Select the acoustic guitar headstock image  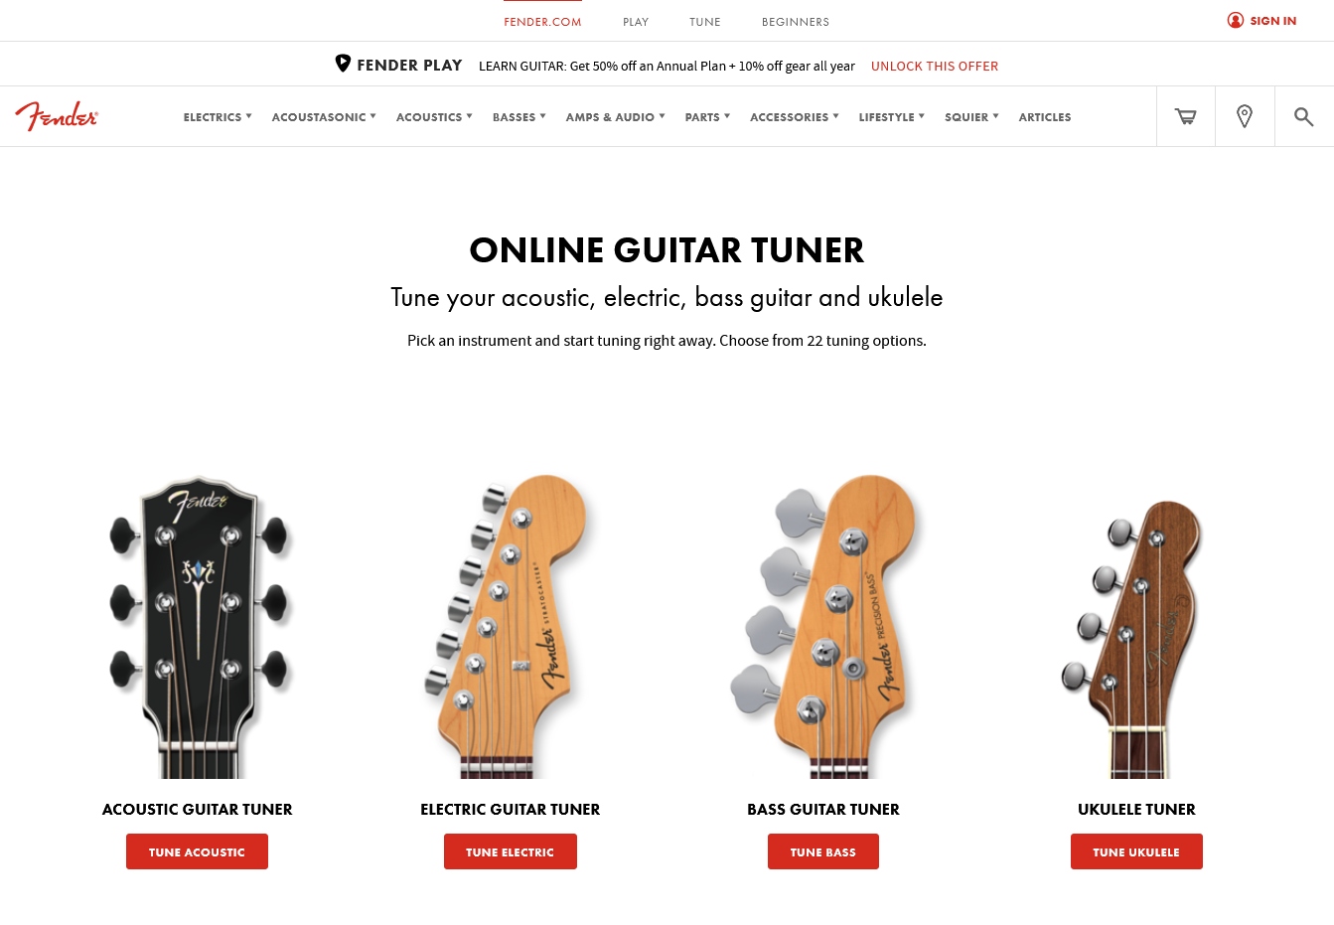197,626
